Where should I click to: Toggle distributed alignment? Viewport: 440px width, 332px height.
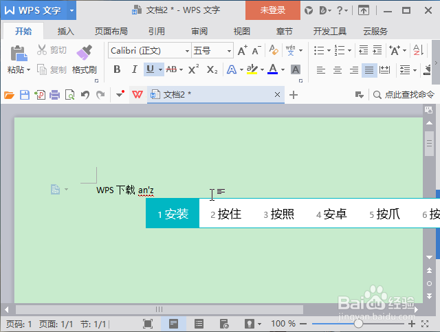(x=385, y=69)
